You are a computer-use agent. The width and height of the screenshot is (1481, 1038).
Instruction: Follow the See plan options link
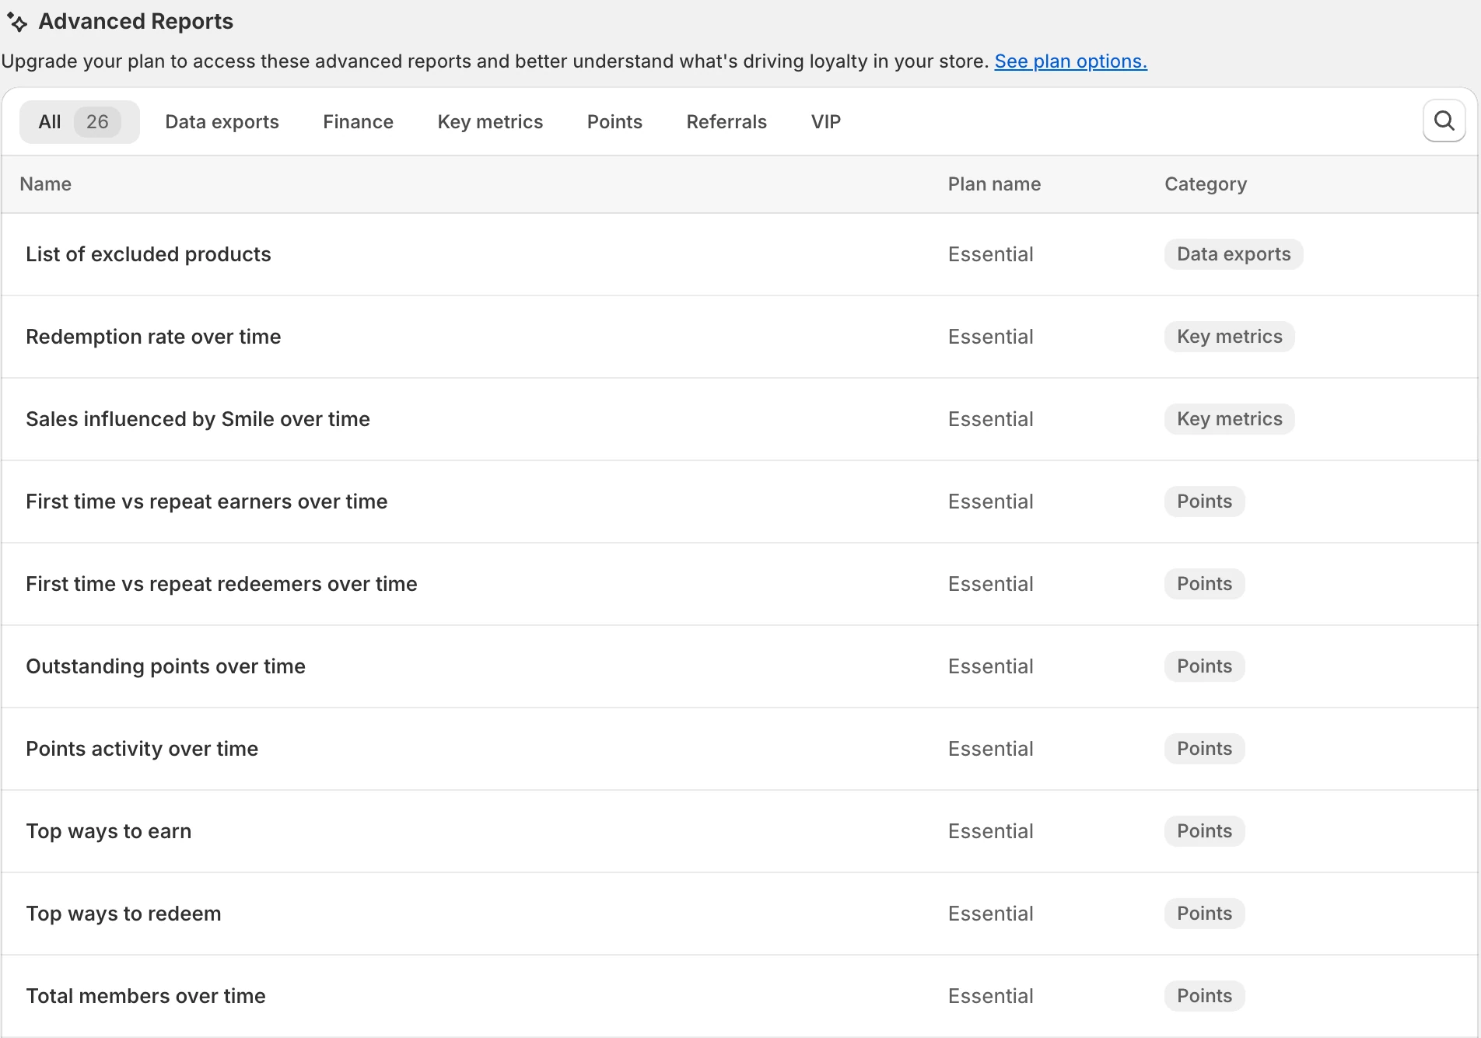(1070, 61)
